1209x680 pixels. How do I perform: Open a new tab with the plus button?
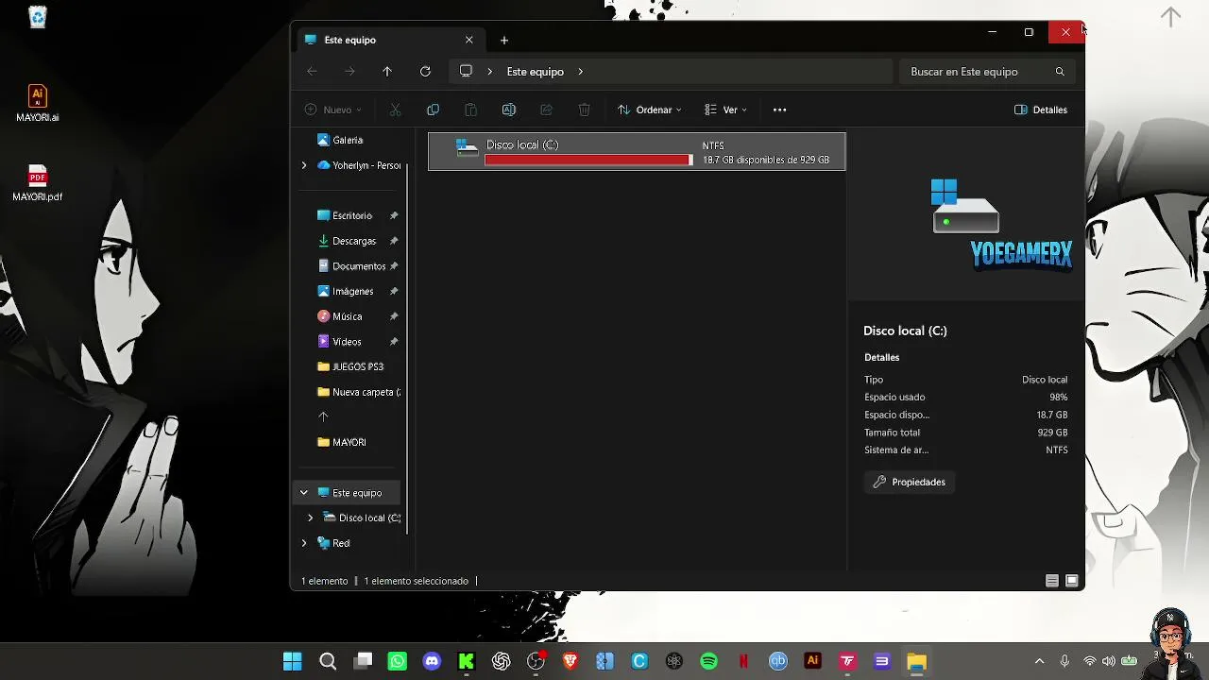[x=504, y=40]
